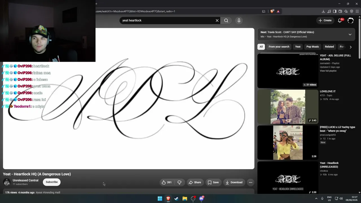Open File Explorer from the taskbar
Image resolution: width=361 pixels, height=203 pixels.
[x=185, y=198]
